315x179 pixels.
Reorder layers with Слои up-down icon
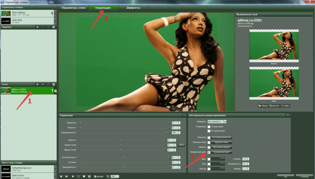click(48, 85)
